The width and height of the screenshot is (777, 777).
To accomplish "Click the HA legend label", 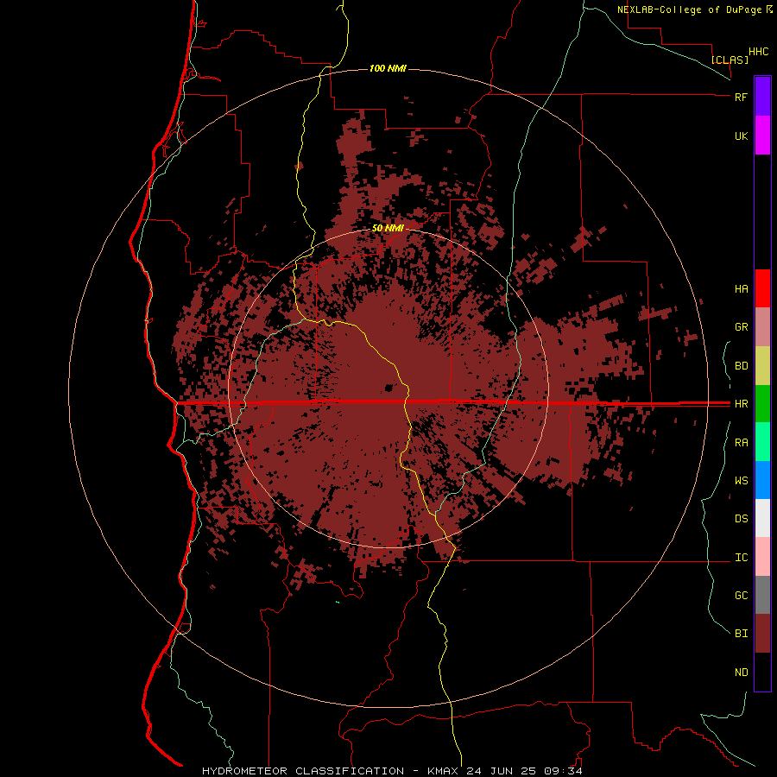I will tap(741, 289).
